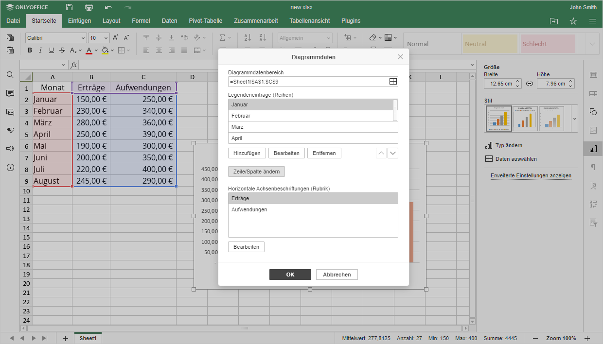Open fill color dropdown arrow
This screenshot has width=603, height=344.
[112, 50]
